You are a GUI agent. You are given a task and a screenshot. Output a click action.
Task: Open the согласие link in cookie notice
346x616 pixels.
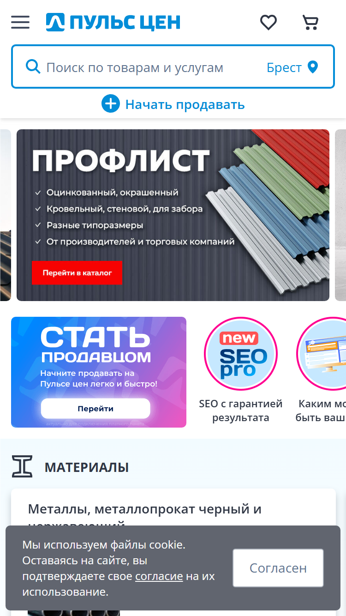(159, 576)
